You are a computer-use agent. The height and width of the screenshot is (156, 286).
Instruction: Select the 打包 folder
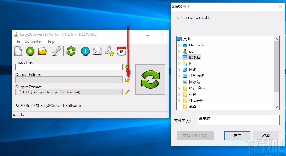tap(193, 94)
